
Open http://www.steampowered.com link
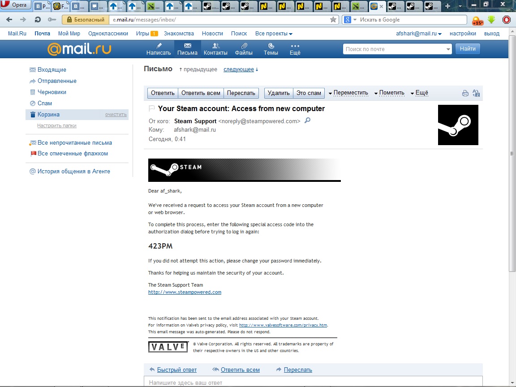click(x=185, y=292)
